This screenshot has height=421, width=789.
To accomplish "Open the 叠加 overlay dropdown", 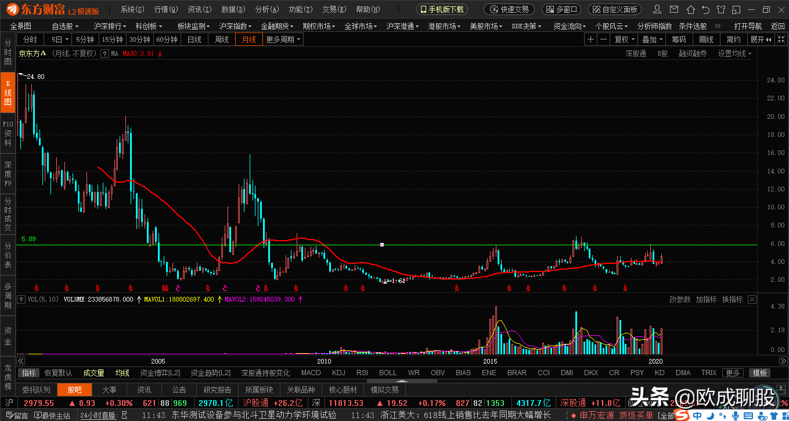I will (x=652, y=39).
